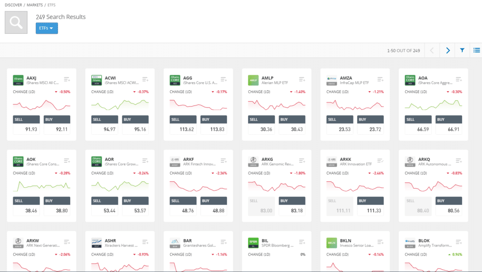This screenshot has width=482, height=272.
Task: Open the filter funnel icon
Action: [462, 50]
